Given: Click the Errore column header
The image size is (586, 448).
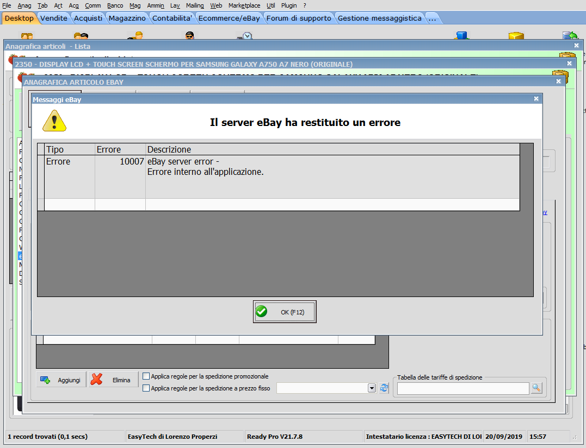Looking at the screenshot, I should [x=120, y=149].
